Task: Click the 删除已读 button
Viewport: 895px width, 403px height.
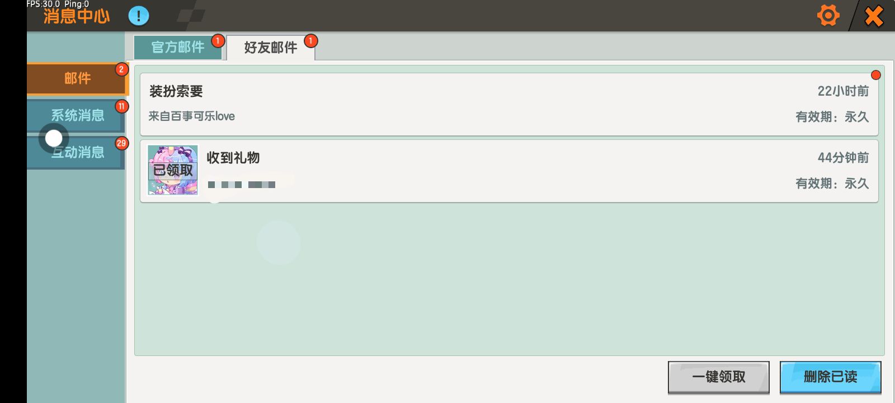Action: [831, 377]
